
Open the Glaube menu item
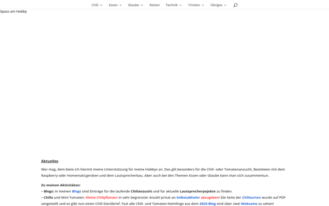[133, 5]
